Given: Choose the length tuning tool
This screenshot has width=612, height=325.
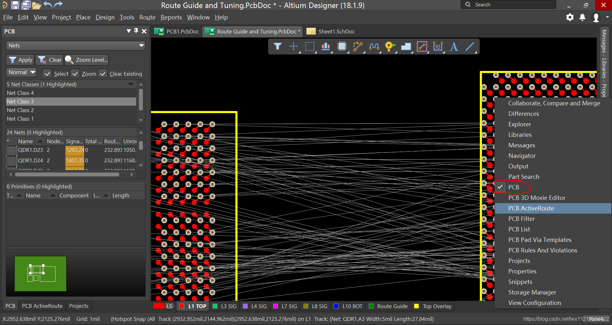Looking at the screenshot, I should (374, 46).
